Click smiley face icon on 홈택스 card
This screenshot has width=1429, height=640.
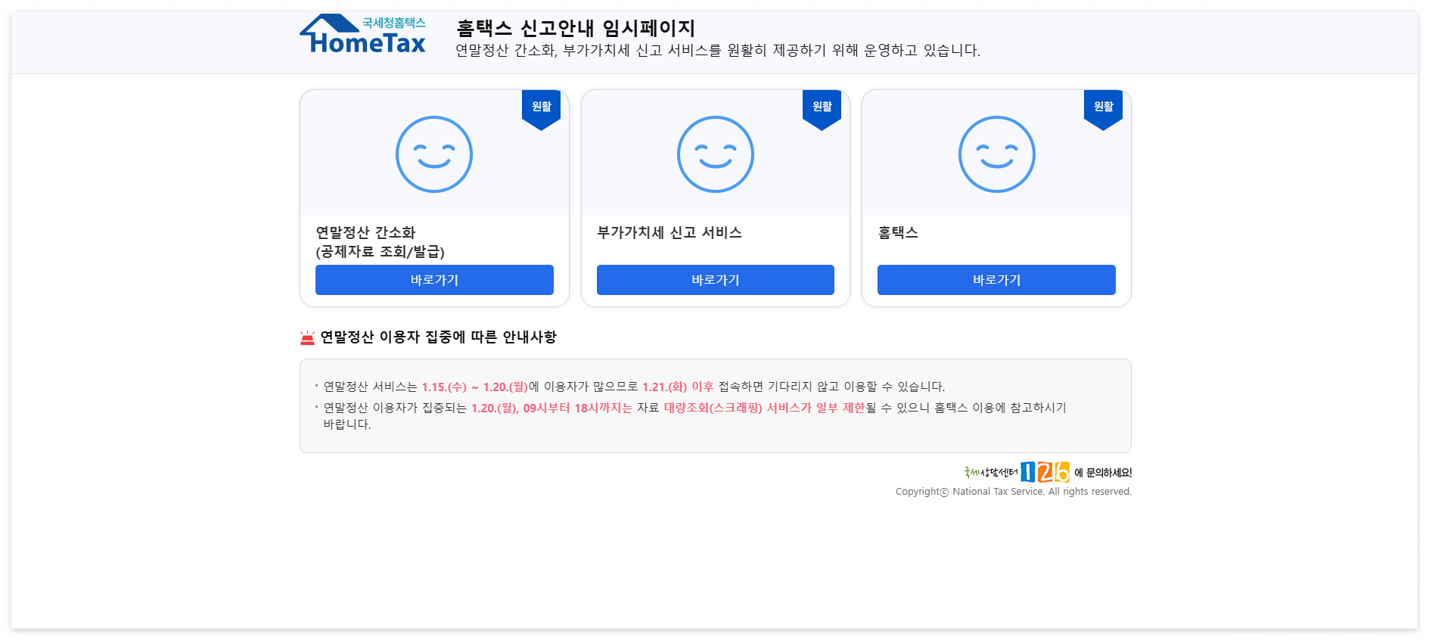[997, 154]
